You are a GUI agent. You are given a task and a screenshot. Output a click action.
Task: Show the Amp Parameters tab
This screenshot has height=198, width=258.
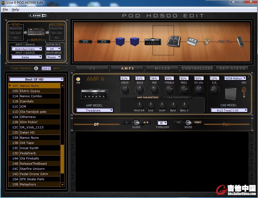(x=148, y=97)
